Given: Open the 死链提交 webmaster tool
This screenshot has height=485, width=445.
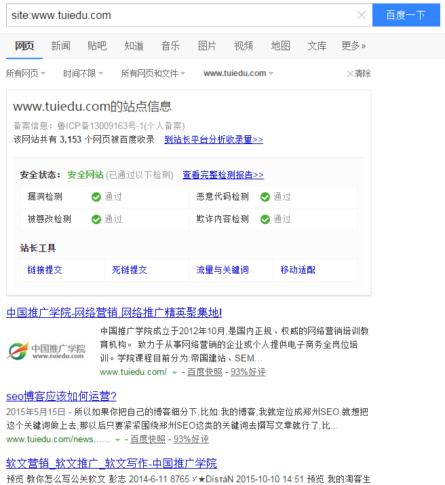Looking at the screenshot, I should [130, 270].
